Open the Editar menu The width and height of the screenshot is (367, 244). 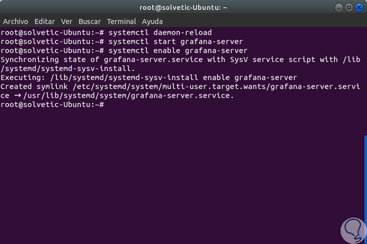click(x=44, y=21)
